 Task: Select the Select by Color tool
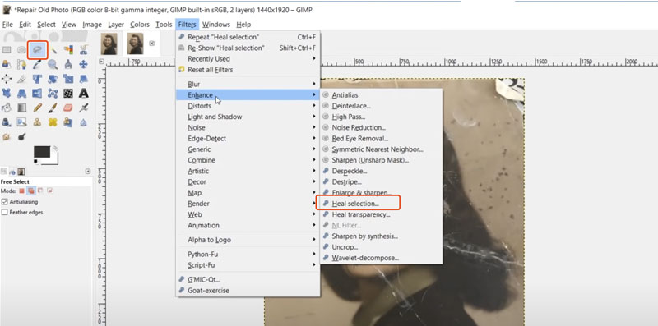pyautogui.click(x=68, y=50)
